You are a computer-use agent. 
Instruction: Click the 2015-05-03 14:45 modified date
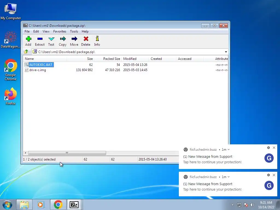135,70
